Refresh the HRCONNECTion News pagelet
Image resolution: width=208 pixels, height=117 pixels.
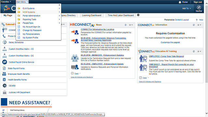125,25
